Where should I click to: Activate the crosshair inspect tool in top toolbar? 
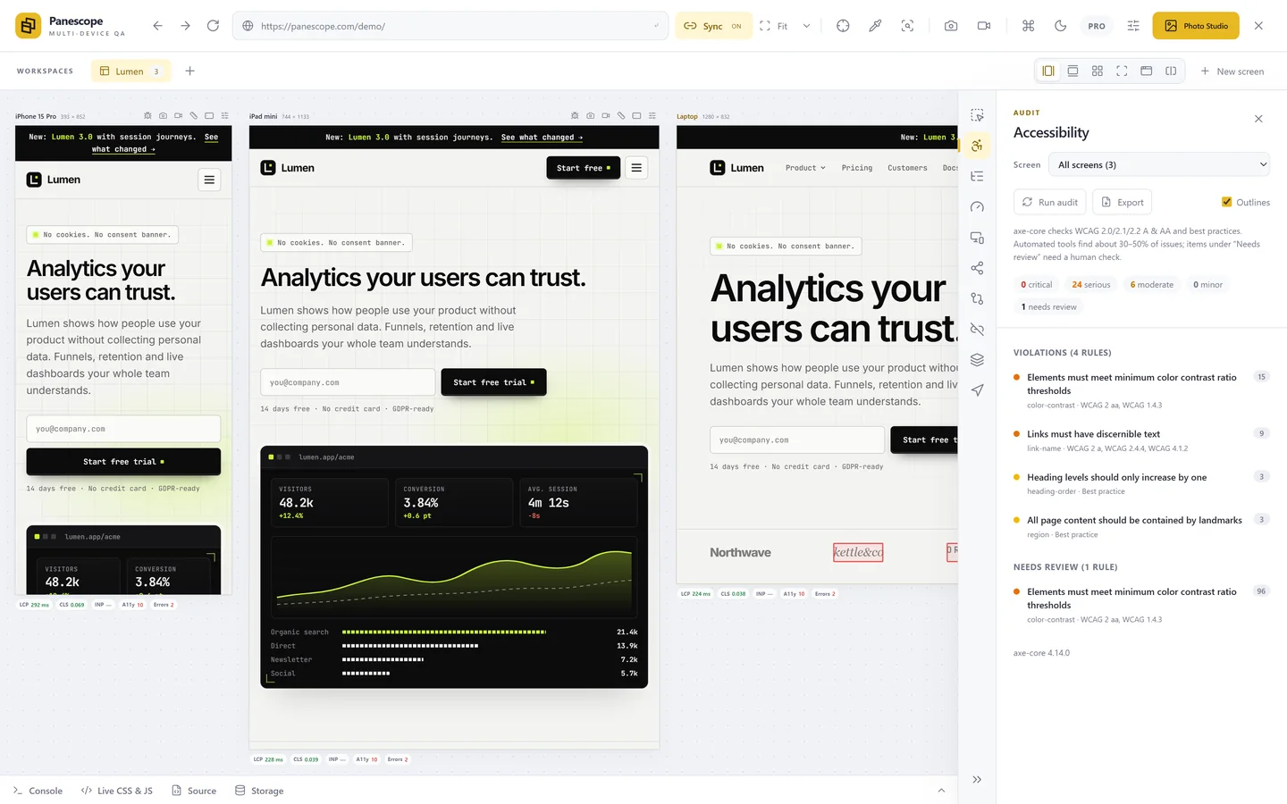click(x=843, y=26)
